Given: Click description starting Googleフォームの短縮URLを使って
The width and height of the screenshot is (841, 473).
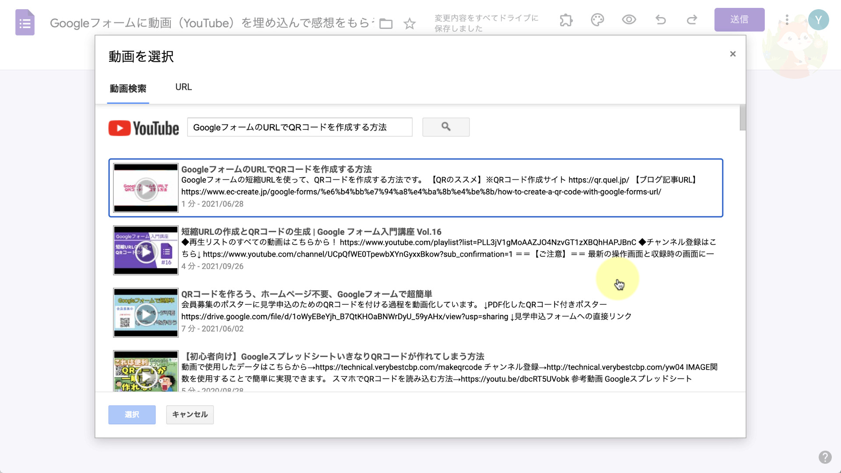Looking at the screenshot, I should point(439,186).
